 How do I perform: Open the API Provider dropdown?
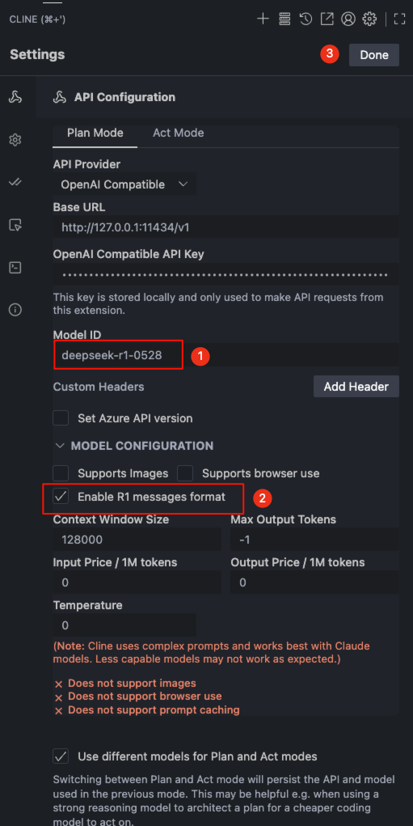point(124,184)
